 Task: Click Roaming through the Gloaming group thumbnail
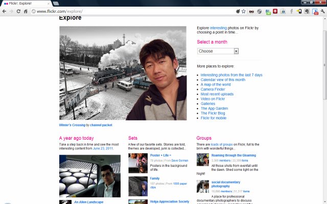tap(203, 160)
